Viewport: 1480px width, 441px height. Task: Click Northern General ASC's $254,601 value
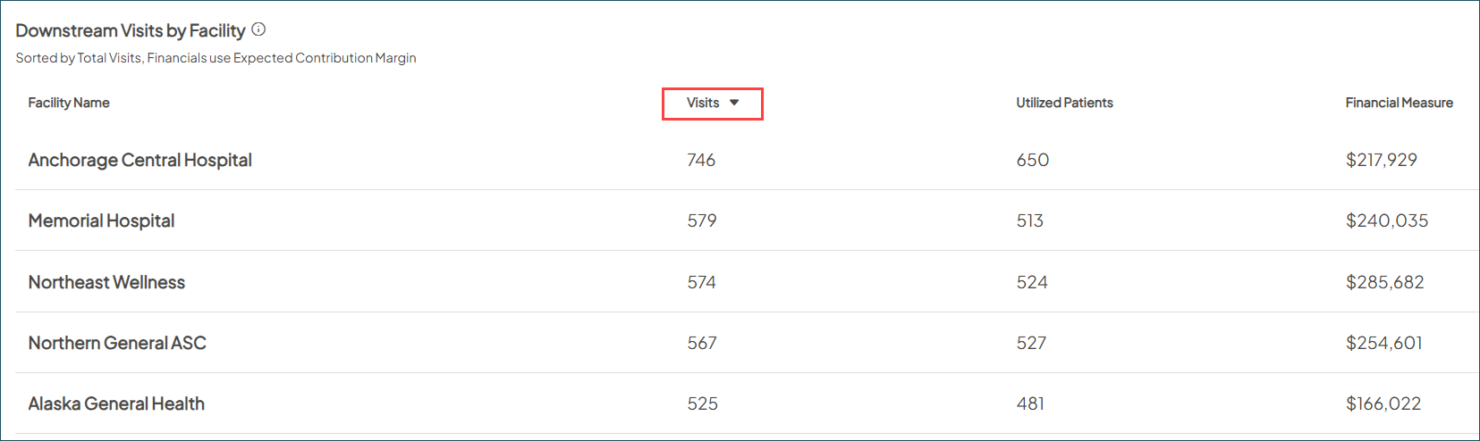(x=1383, y=343)
